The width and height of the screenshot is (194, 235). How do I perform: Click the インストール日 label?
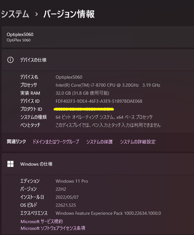(32, 197)
